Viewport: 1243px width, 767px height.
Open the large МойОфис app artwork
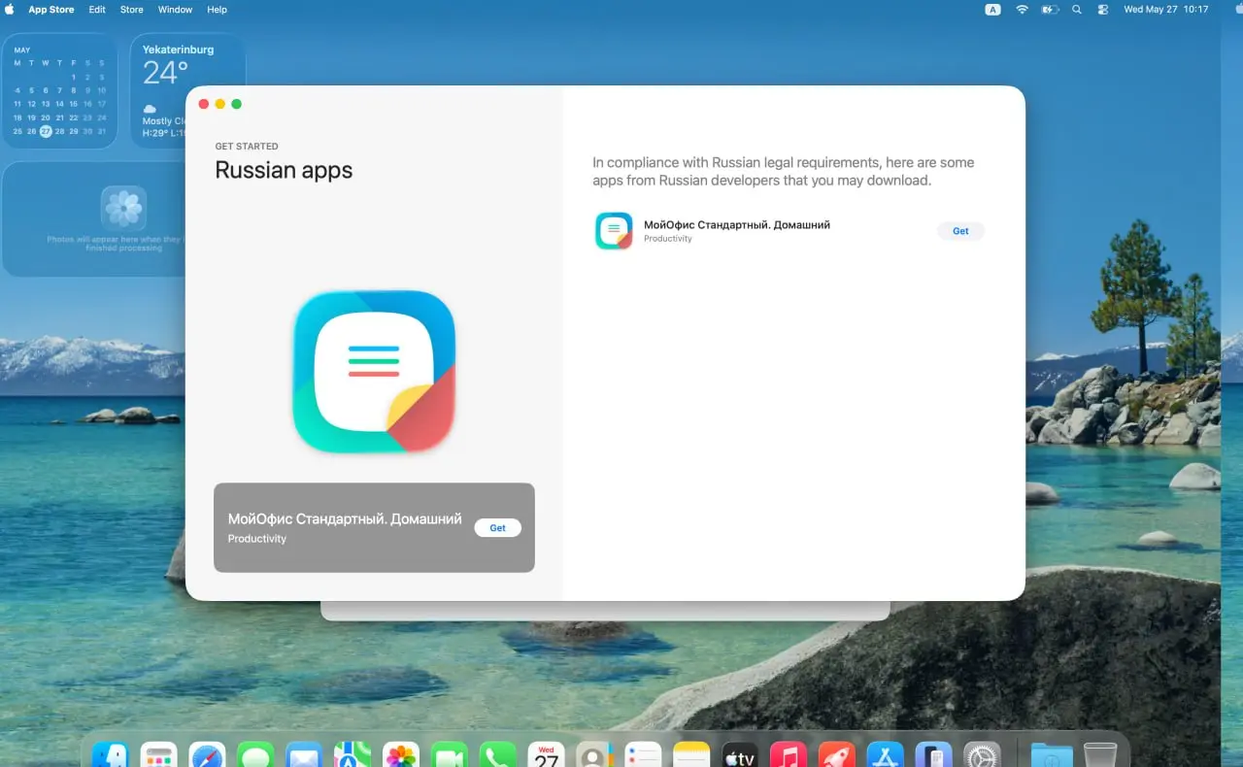tap(374, 371)
